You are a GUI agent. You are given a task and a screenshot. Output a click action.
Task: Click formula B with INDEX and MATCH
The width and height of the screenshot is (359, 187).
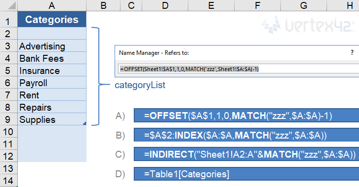(246, 135)
